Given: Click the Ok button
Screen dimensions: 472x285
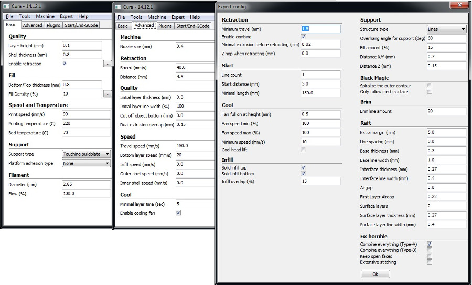Looking at the screenshot, I should 375,274.
